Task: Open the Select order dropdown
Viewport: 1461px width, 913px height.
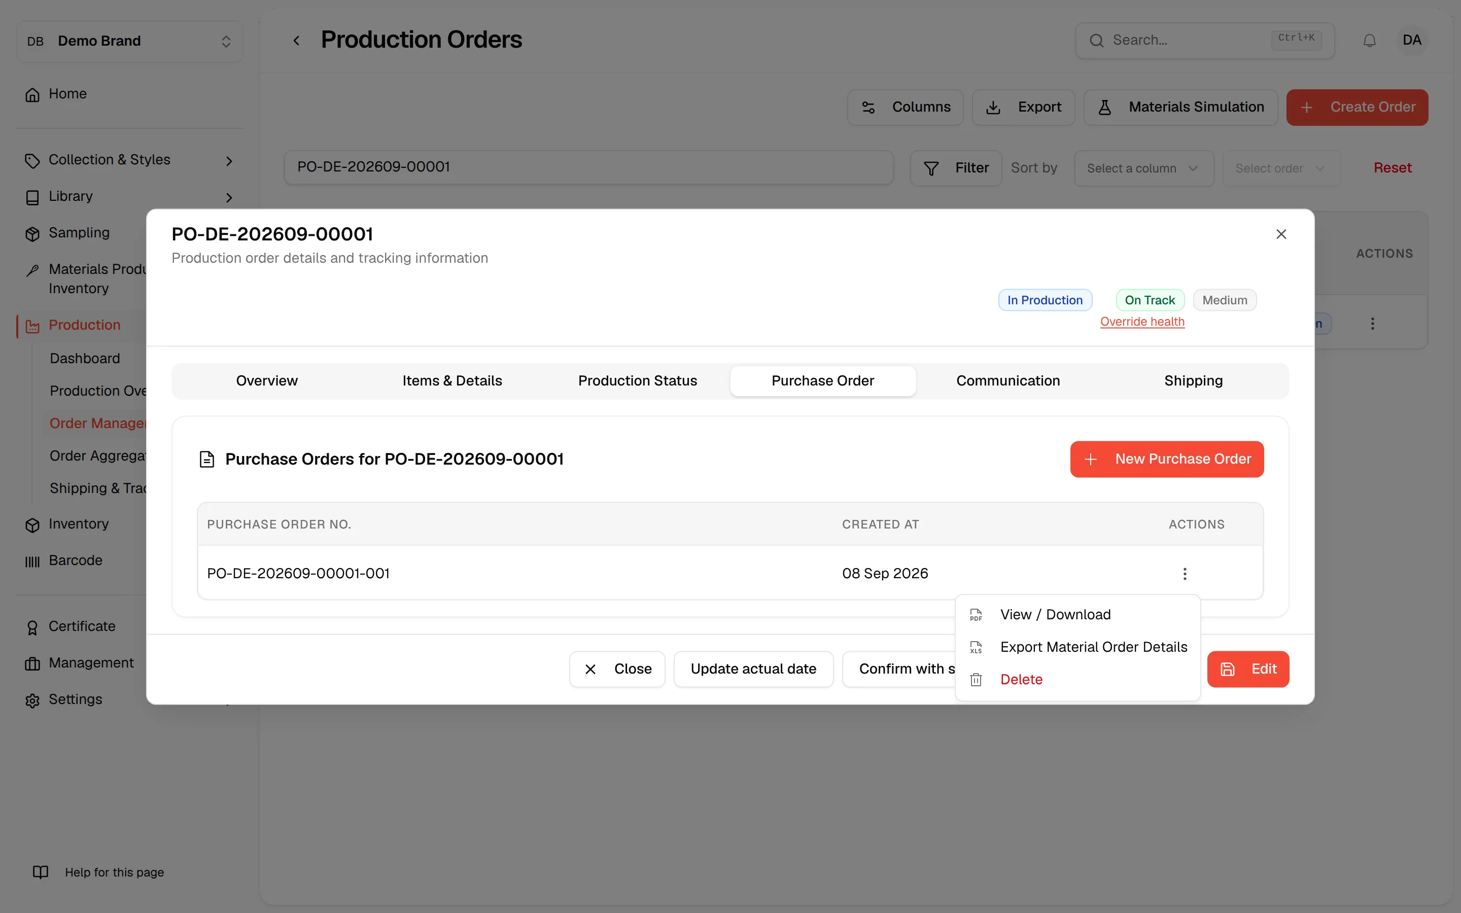Action: click(1281, 168)
